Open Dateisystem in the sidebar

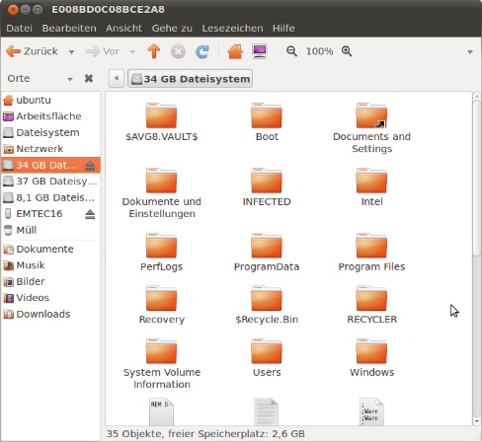coord(50,132)
